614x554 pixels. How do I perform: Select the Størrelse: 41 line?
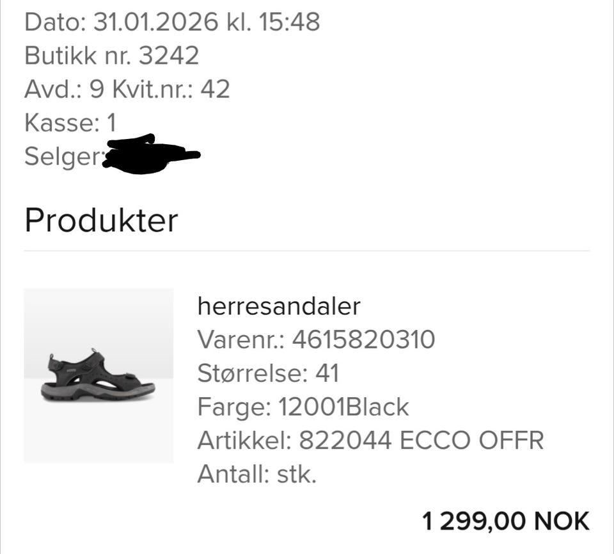[268, 373]
